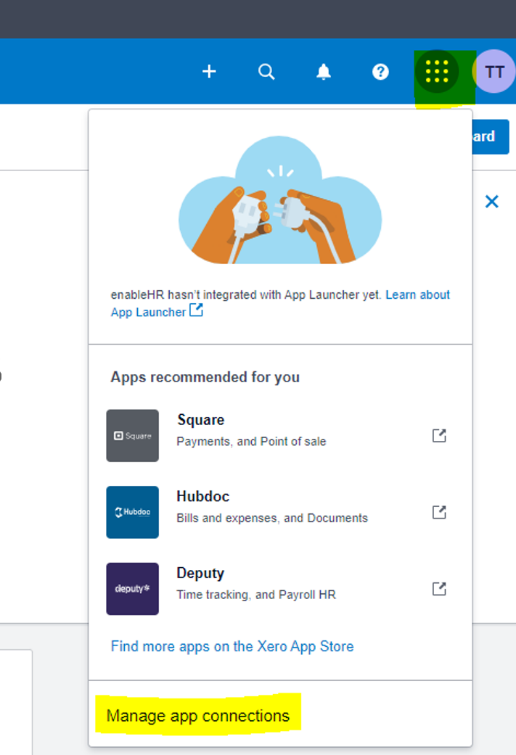Select the Square app title text
Screen dimensions: 516x755
pos(200,420)
